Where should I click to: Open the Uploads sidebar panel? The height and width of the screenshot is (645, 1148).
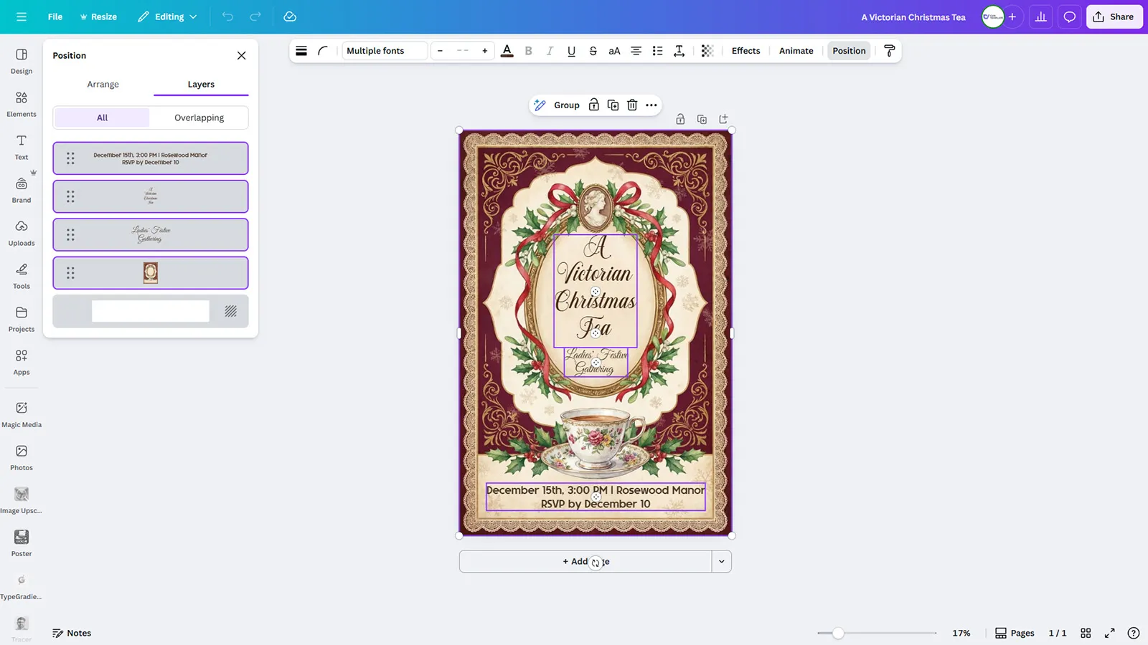(22, 233)
